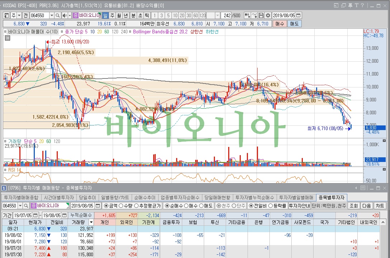Select tick (틱) chart period
Image resolution: width=390 pixels, height=258 pixels.
point(147,15)
